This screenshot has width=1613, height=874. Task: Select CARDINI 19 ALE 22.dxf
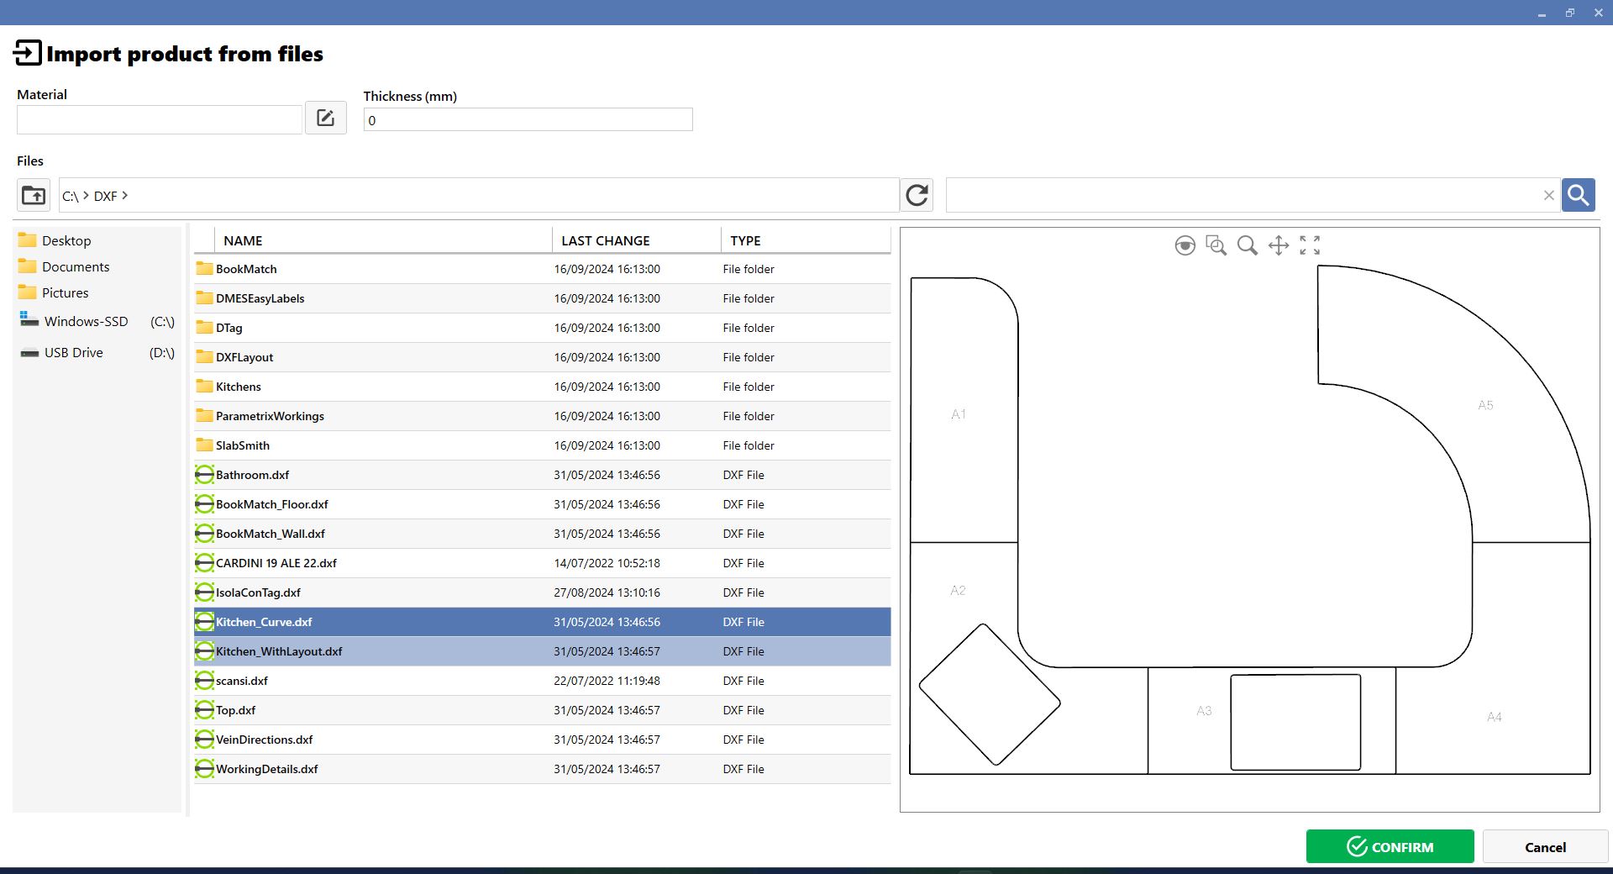[542, 563]
